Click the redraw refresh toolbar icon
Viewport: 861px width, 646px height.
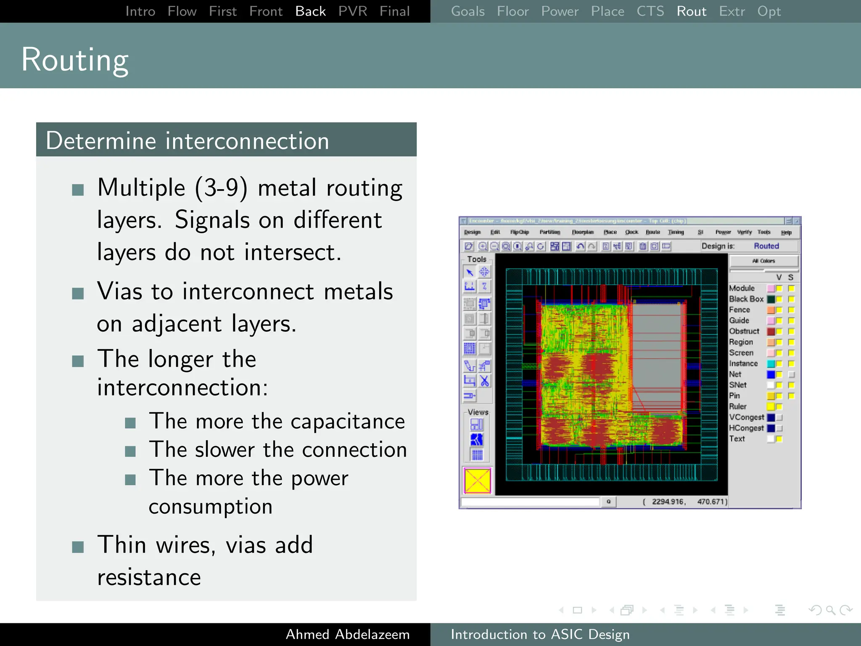[541, 246]
